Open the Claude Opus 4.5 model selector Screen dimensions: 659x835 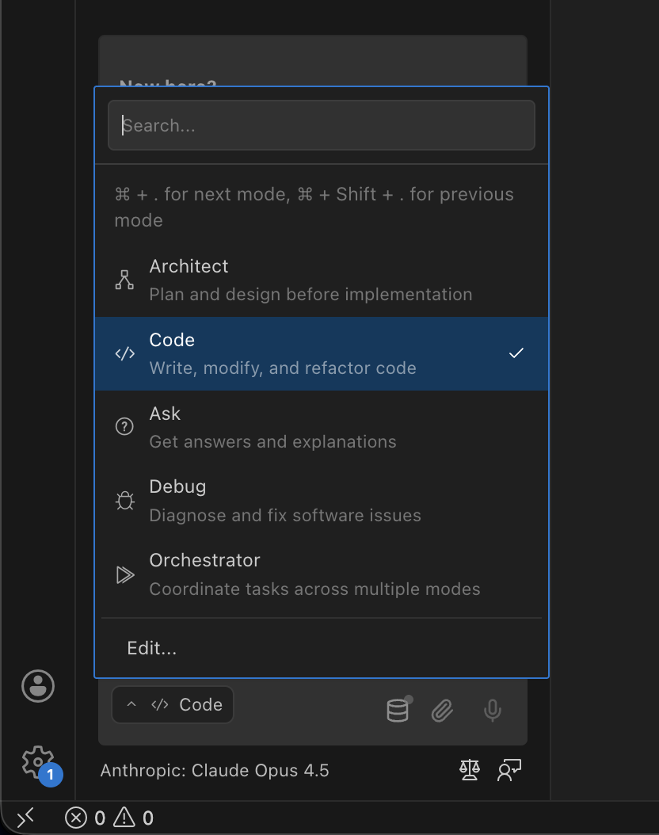(215, 769)
